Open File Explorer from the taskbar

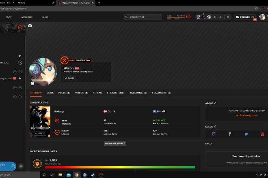point(61,175)
